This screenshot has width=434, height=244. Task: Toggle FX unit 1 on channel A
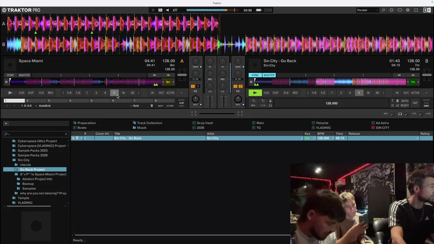(x=193, y=86)
